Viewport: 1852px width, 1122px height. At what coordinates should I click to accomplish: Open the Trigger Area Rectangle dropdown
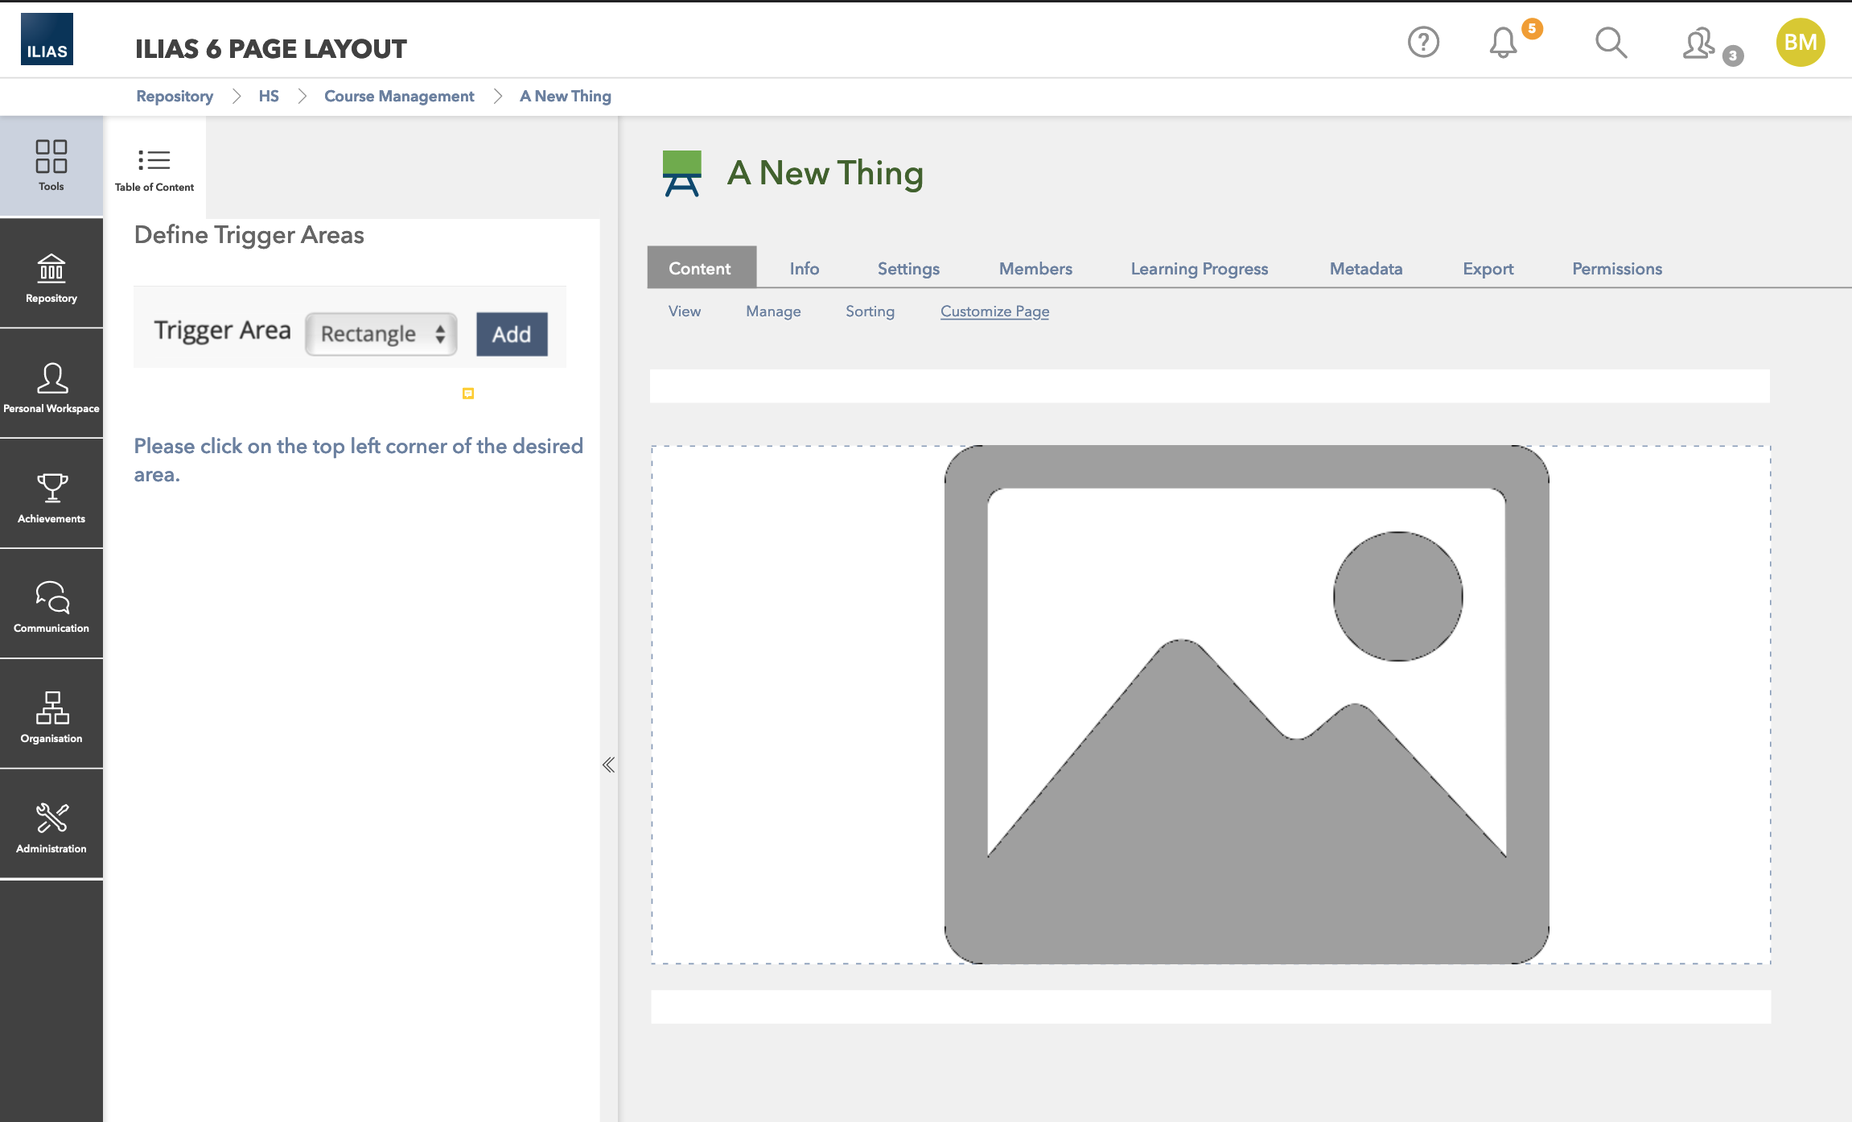click(381, 334)
